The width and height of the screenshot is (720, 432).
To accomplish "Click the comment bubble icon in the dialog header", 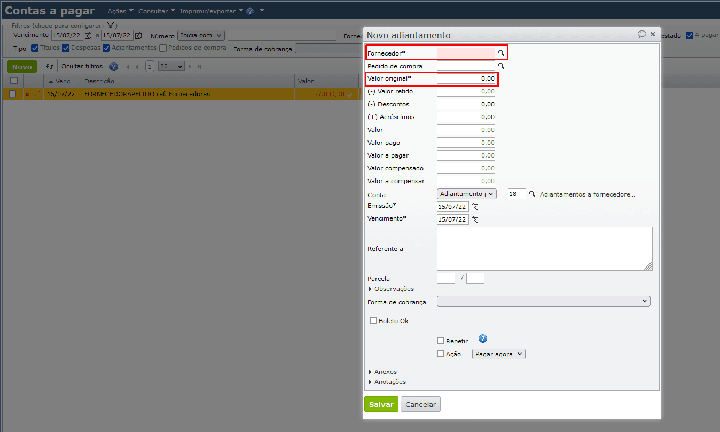I will pyautogui.click(x=641, y=34).
